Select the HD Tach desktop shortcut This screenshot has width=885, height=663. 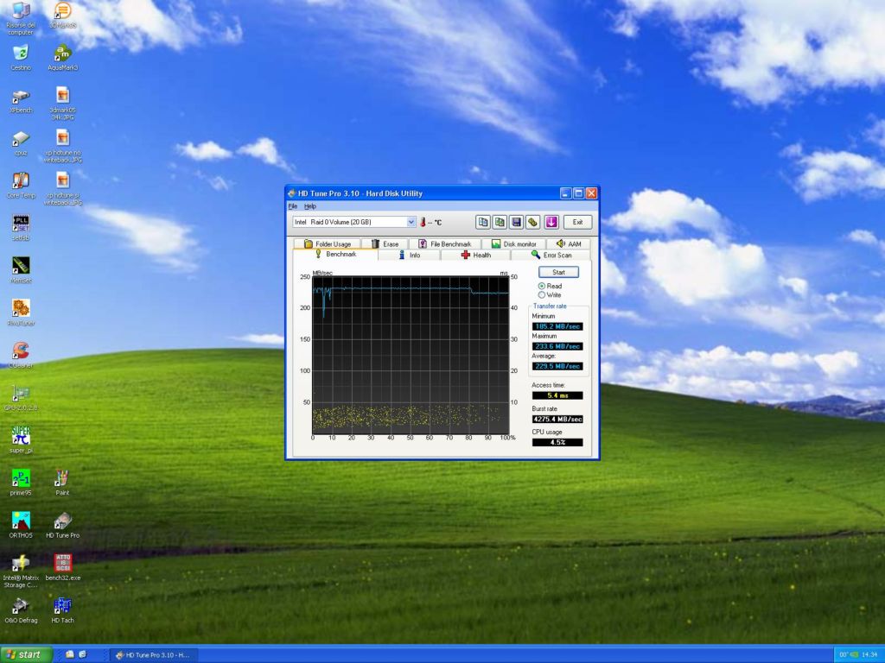(62, 610)
